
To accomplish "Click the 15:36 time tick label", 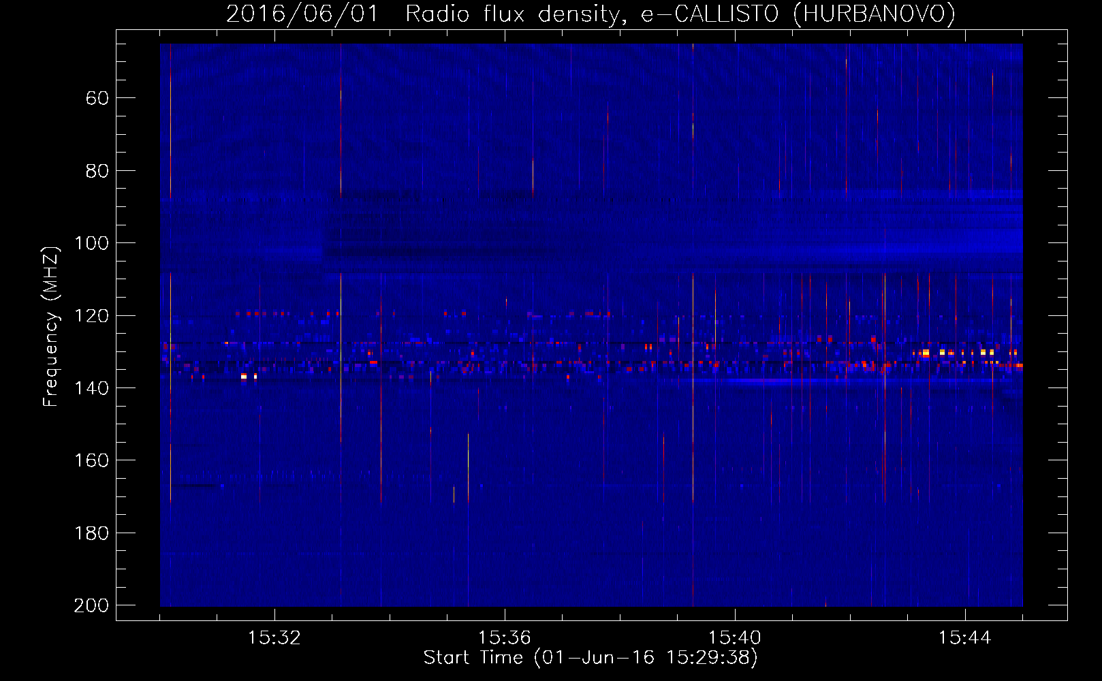I will [505, 638].
